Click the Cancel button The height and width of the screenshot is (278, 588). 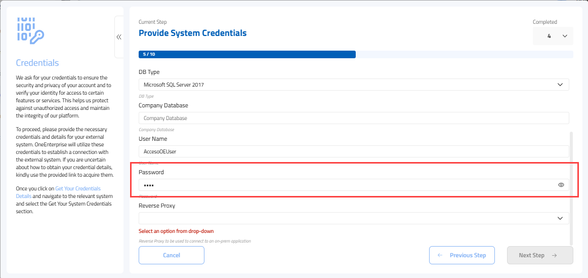click(x=172, y=255)
